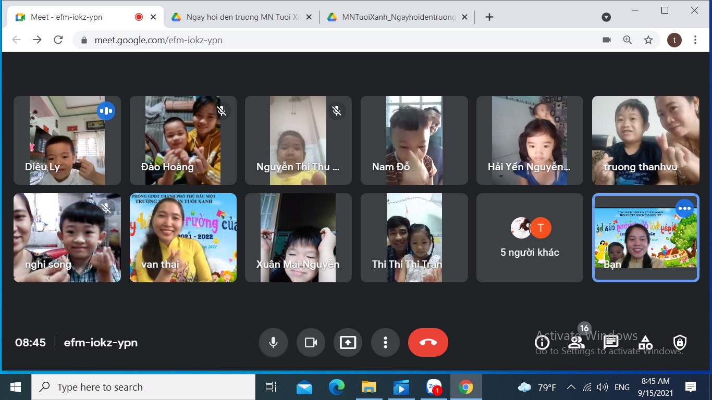The height and width of the screenshot is (400, 712).
Task: Open the 5 người khác tile
Action: coord(530,238)
